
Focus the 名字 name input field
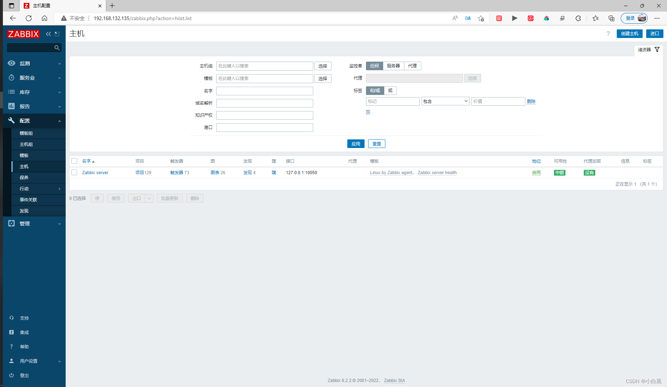pos(265,91)
